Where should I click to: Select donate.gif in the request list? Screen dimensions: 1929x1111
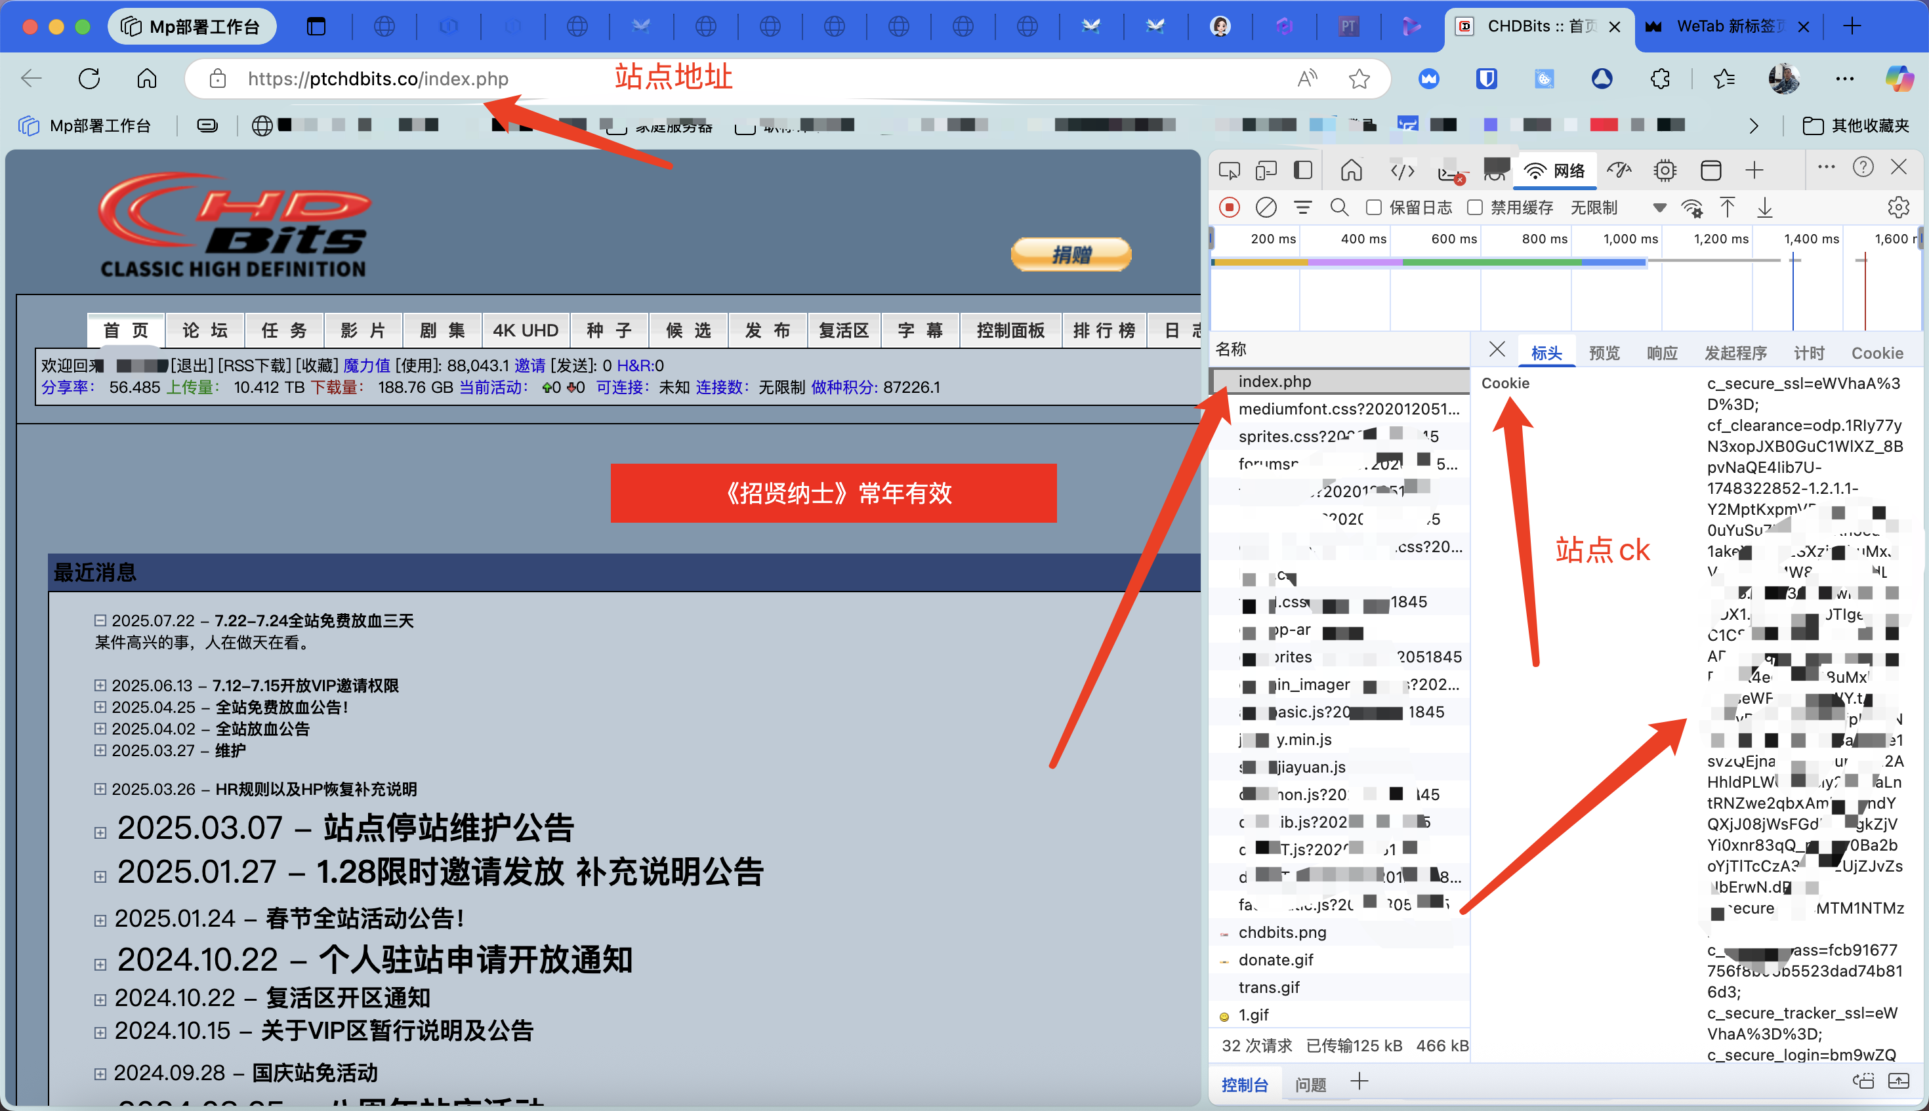click(1340, 959)
